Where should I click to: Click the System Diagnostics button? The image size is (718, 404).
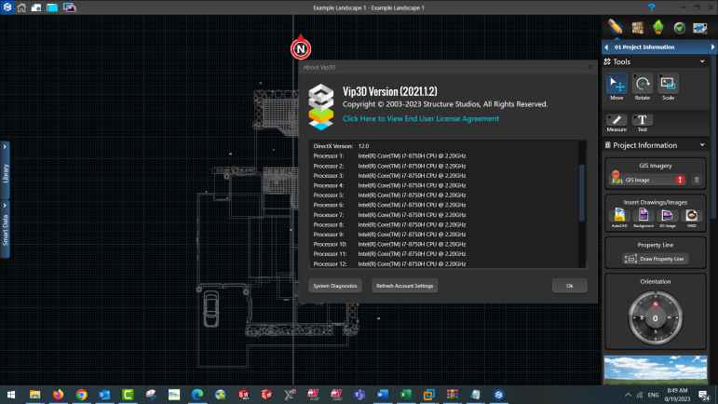coord(335,286)
